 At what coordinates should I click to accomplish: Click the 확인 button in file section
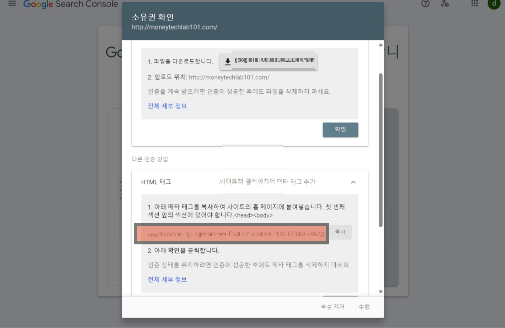pos(340,130)
